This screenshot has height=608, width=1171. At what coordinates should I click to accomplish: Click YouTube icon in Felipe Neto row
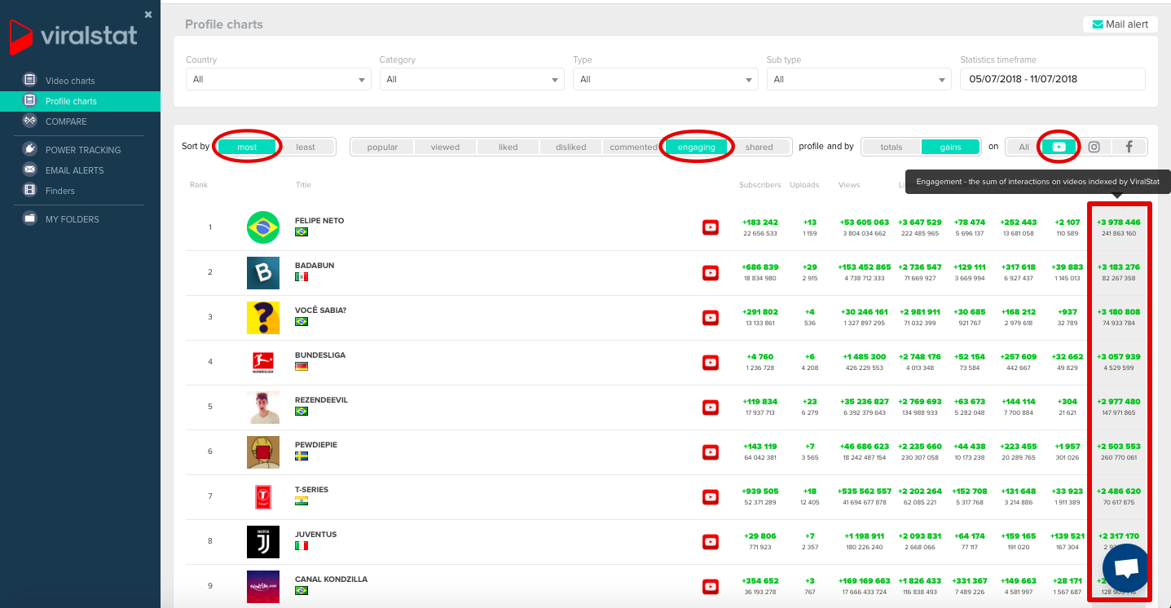click(711, 227)
